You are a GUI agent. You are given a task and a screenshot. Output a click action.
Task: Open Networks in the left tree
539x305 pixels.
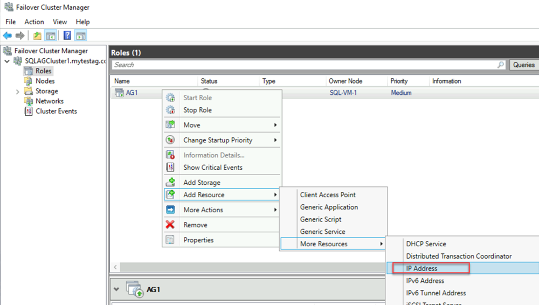click(x=49, y=101)
